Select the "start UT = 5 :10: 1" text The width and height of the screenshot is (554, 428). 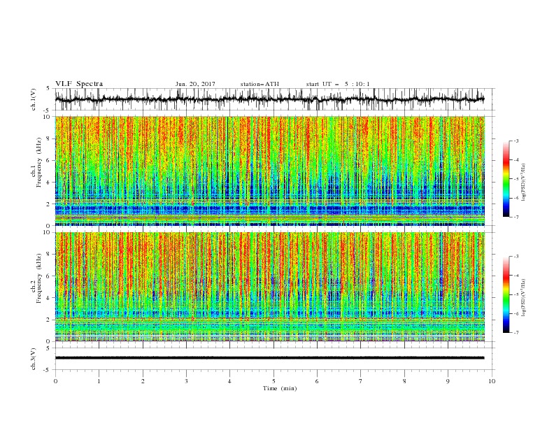[338, 84]
